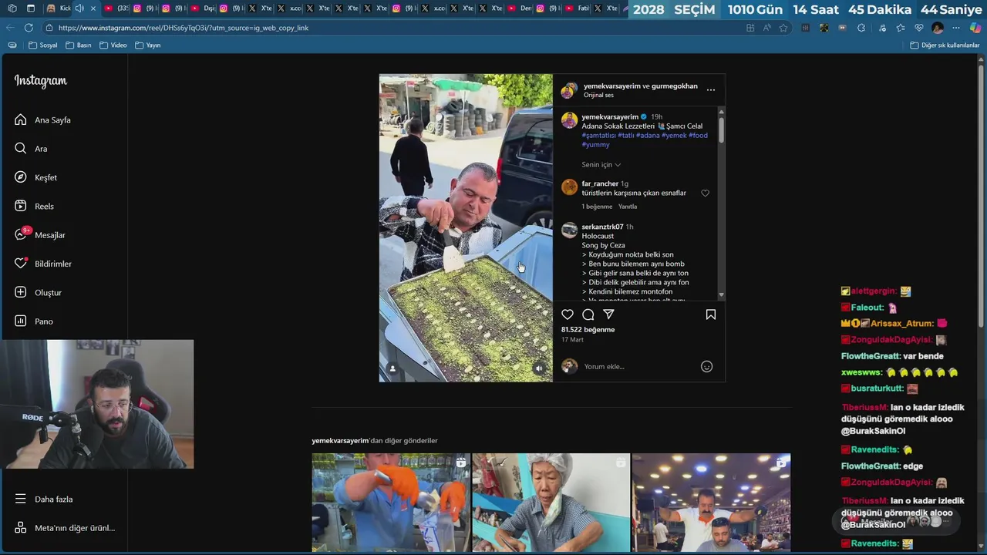The image size is (987, 555).
Task: Save the reel with bookmark icon
Action: click(711, 314)
